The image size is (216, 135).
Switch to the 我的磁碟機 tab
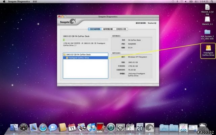[95, 29]
